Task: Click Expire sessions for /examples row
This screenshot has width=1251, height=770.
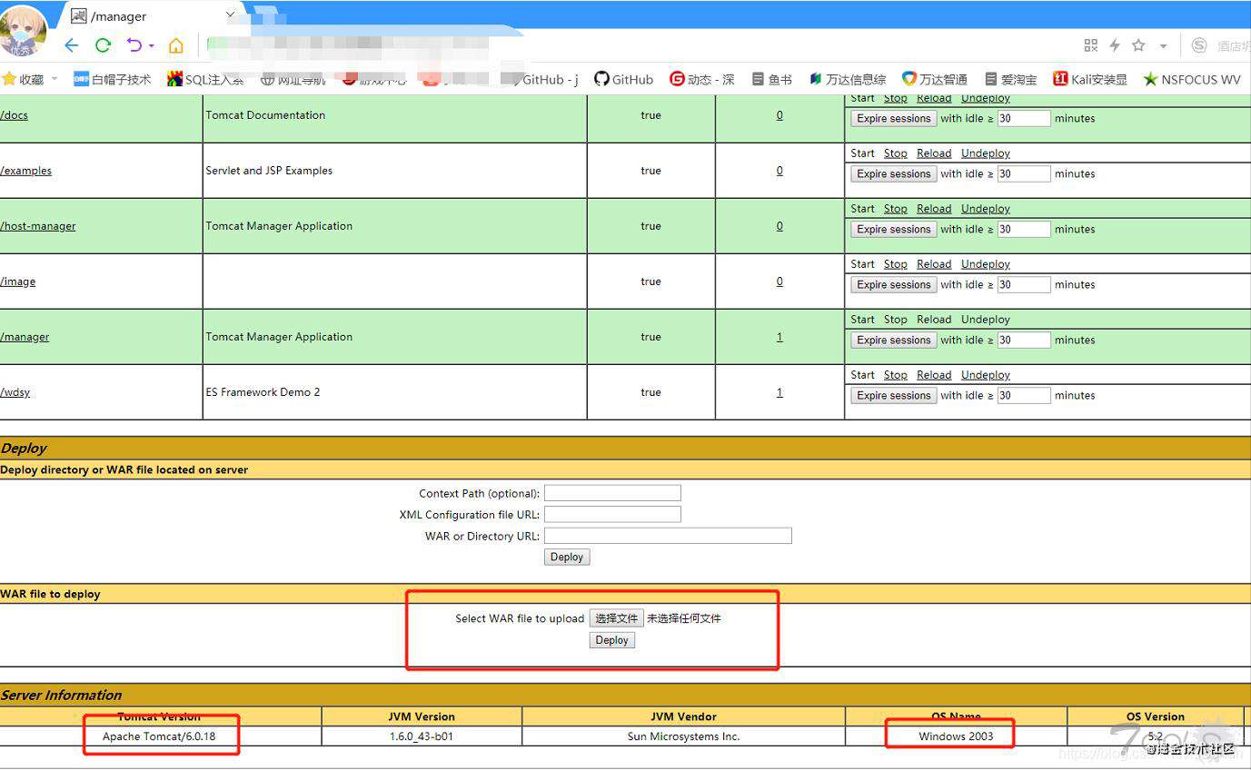Action: tap(893, 174)
